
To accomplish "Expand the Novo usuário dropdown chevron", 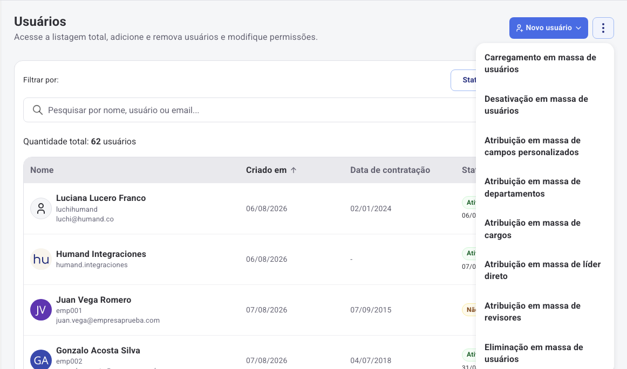I will (x=578, y=28).
